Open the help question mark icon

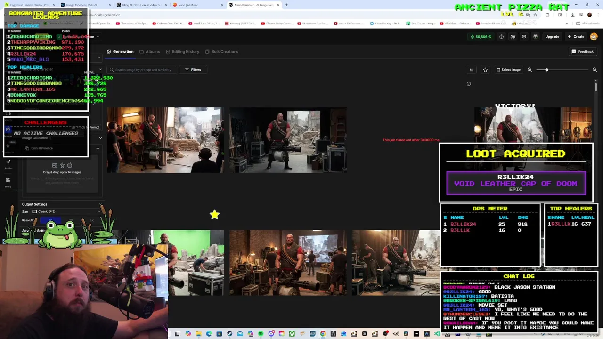click(x=501, y=36)
